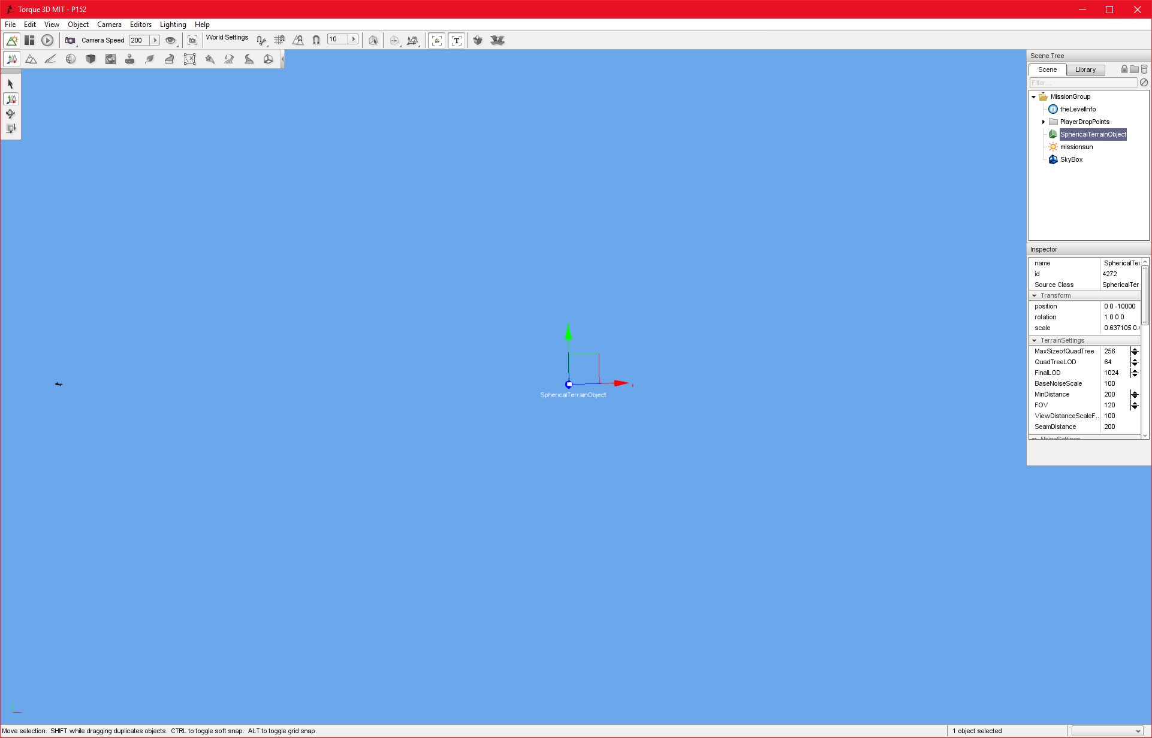Image resolution: width=1152 pixels, height=738 pixels.
Task: Open the snap size arrow next to 10
Action: 354,40
